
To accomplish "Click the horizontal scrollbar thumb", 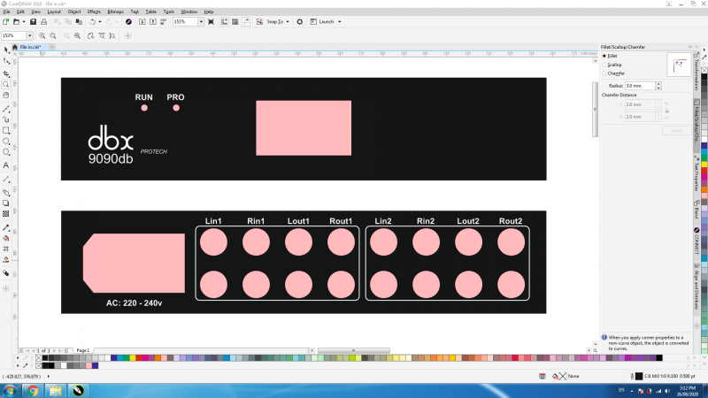I will click(x=353, y=350).
